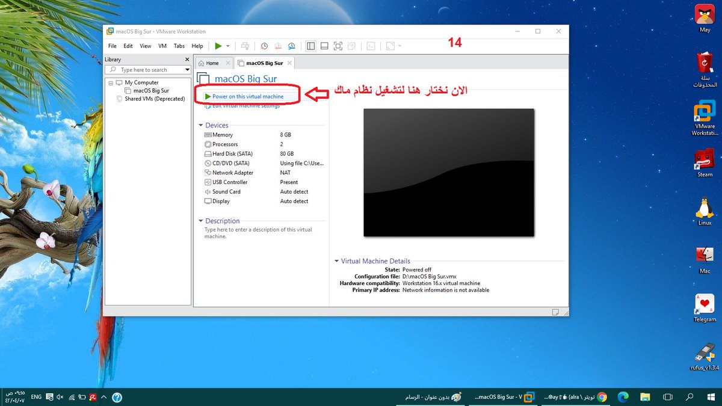The width and height of the screenshot is (722, 406).
Task: Click the green Power On toolbar icon
Action: click(x=218, y=46)
